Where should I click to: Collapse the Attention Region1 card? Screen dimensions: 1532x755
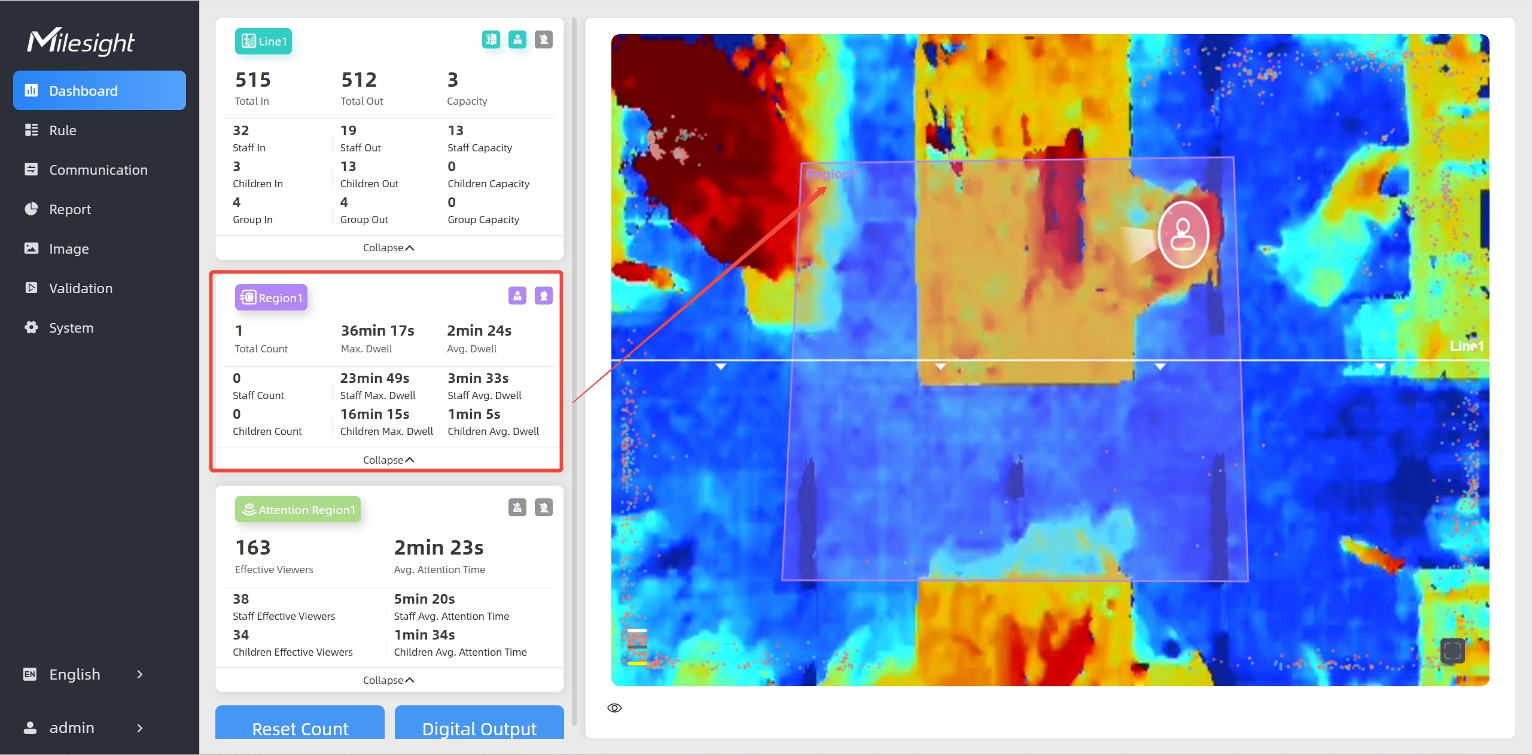tap(388, 680)
